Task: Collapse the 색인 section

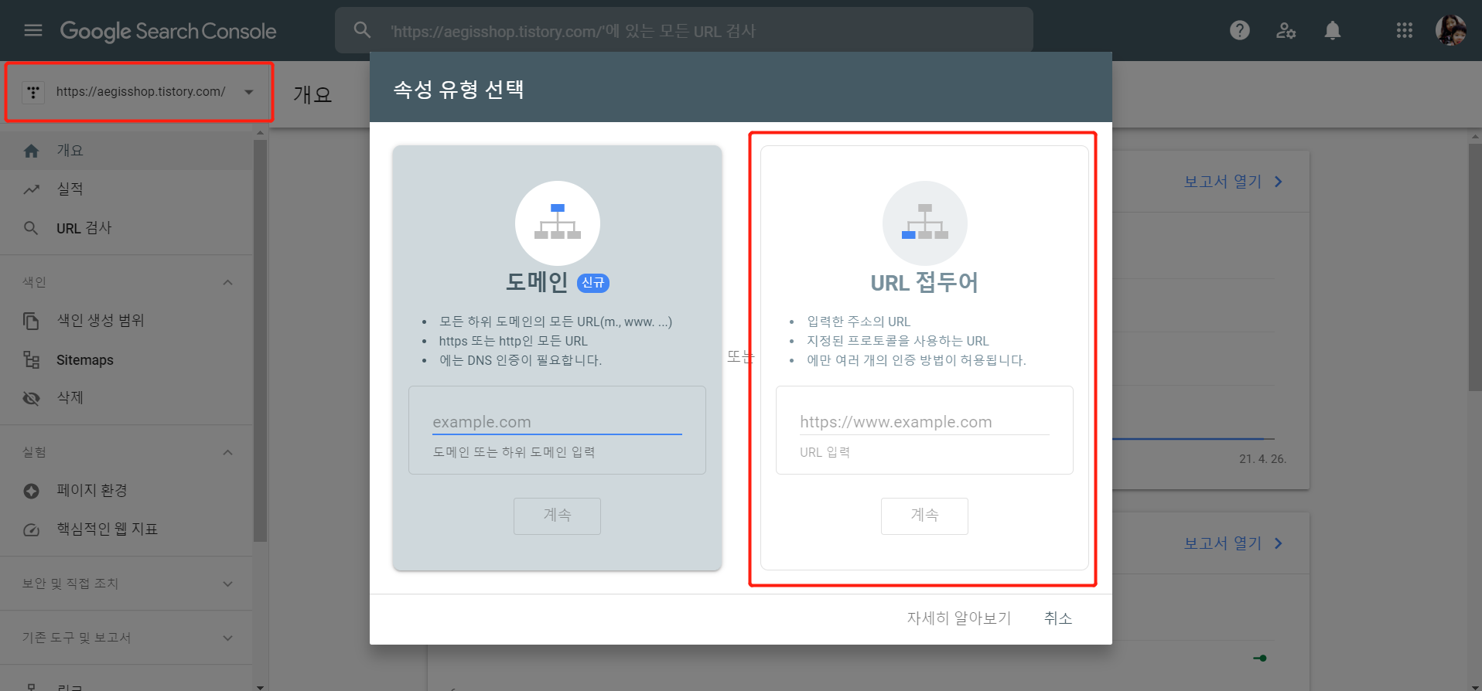Action: [x=227, y=282]
